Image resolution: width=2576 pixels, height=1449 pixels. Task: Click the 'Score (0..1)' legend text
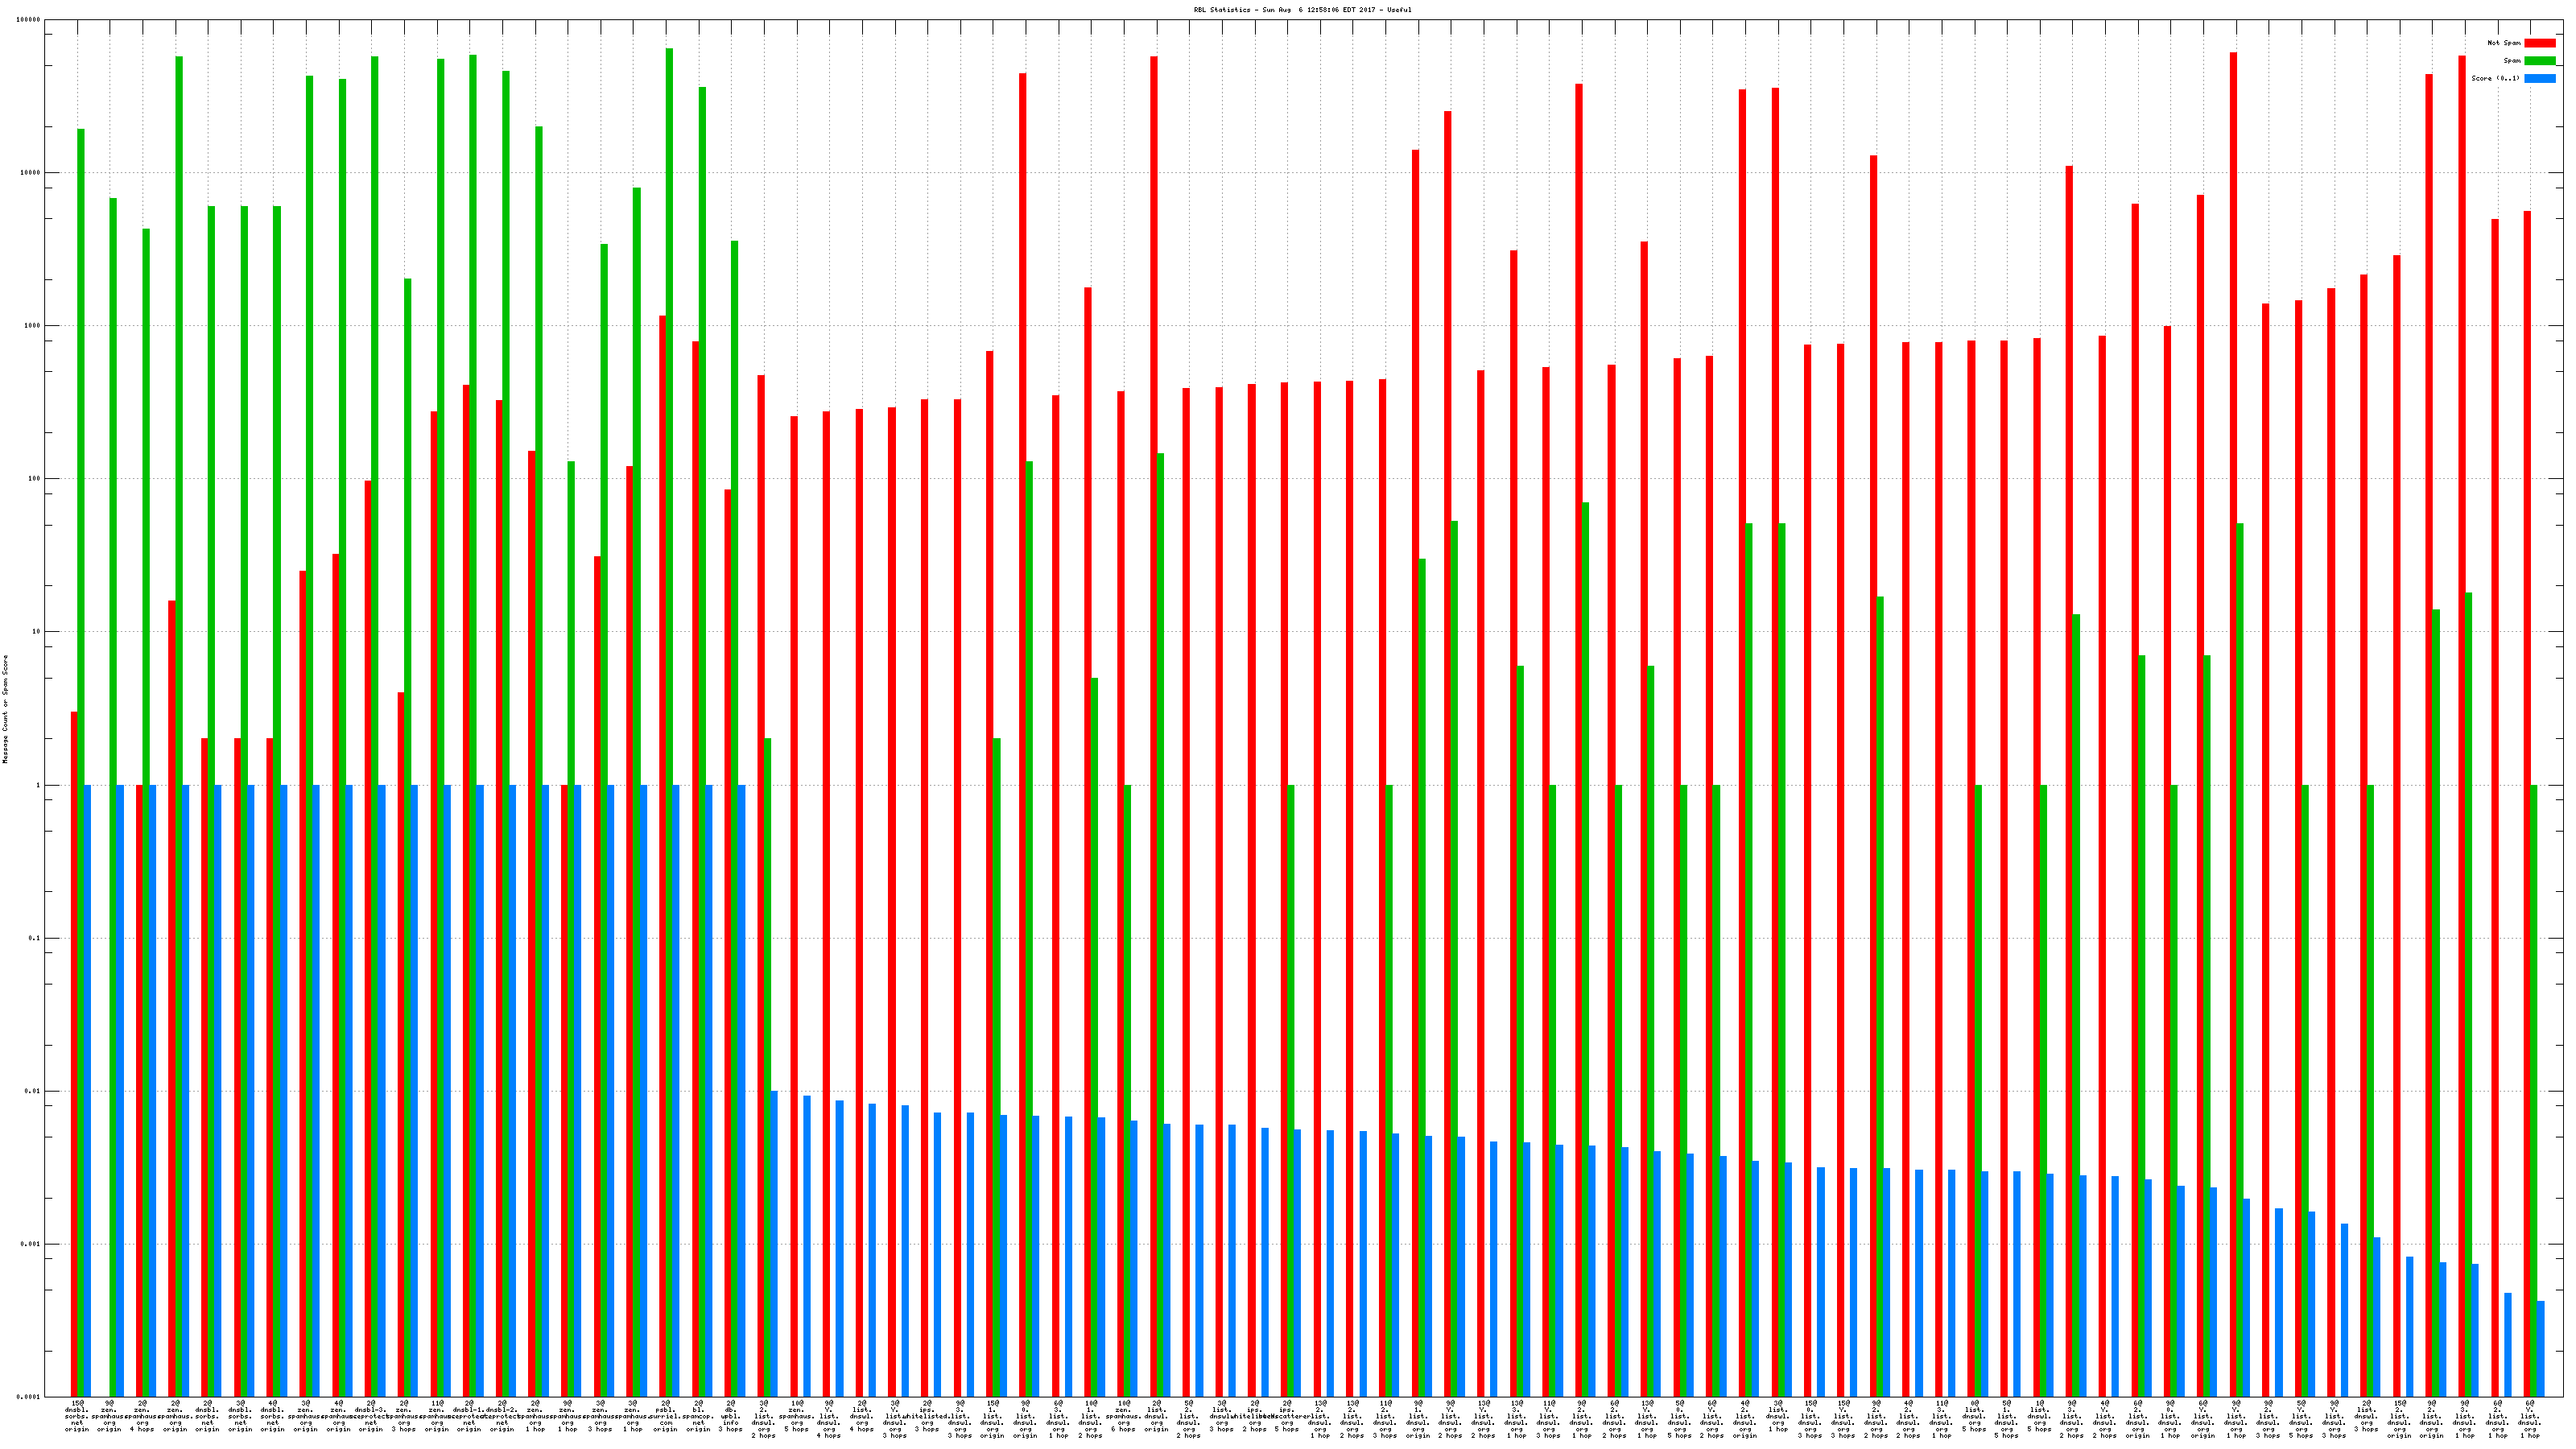coord(2495,78)
